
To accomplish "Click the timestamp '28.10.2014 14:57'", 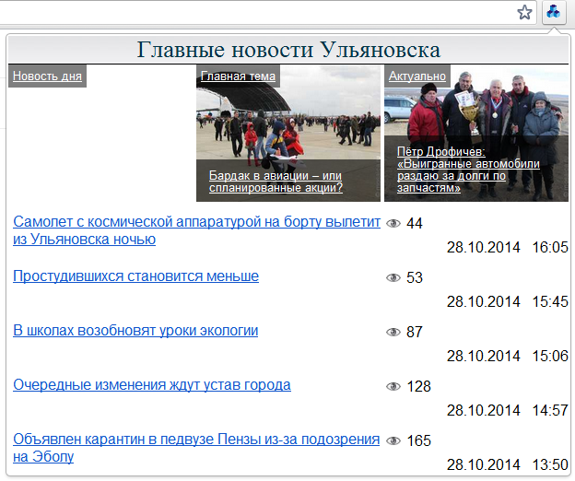I will [508, 410].
